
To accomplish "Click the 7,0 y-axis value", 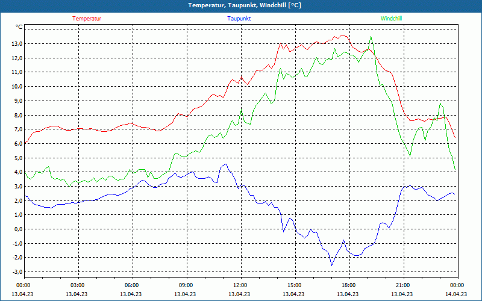I will (x=18, y=129).
